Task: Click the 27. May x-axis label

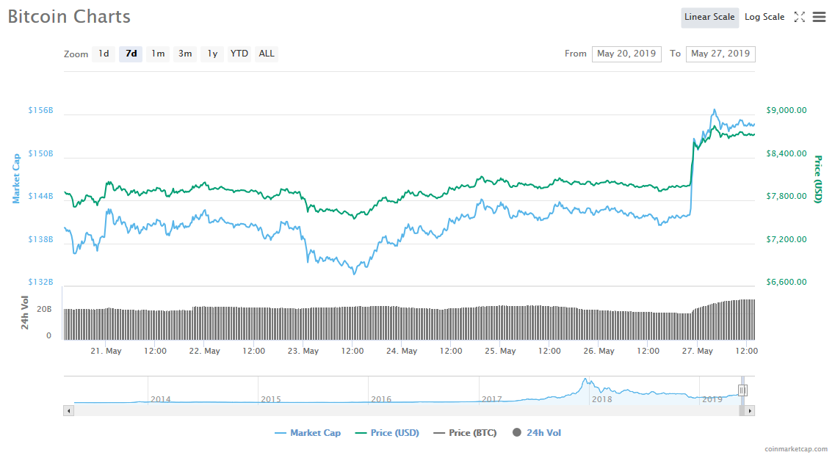Action: 697,352
